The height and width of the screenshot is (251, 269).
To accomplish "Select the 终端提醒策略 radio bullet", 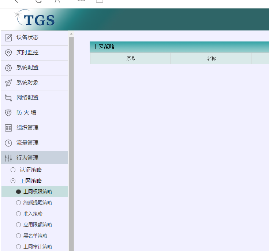I will click(18, 203).
